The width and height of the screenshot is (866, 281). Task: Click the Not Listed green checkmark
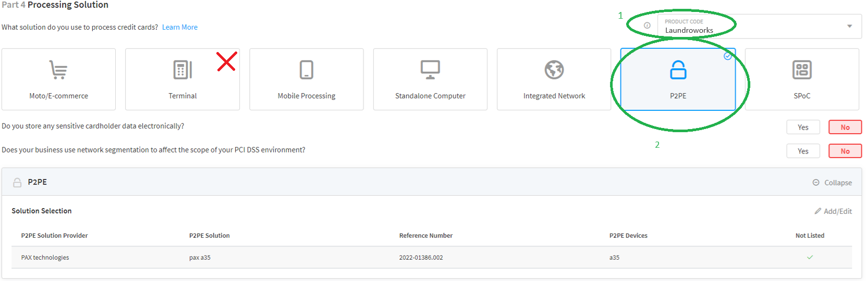pyautogui.click(x=810, y=257)
